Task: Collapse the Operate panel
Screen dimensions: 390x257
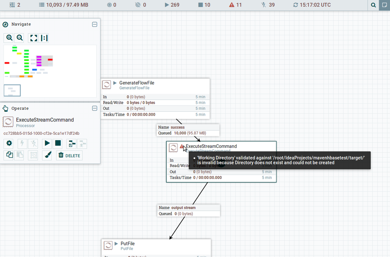Action: click(x=94, y=108)
